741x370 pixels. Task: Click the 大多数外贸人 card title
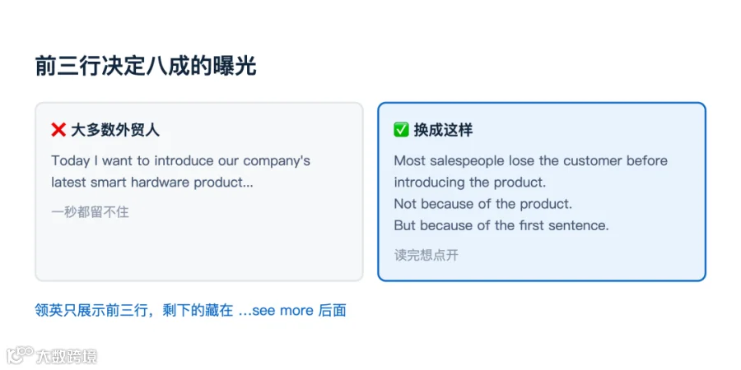tap(115, 130)
